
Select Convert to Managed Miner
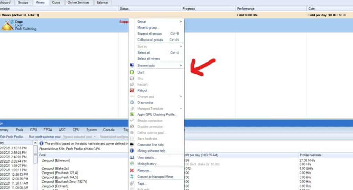156,177
